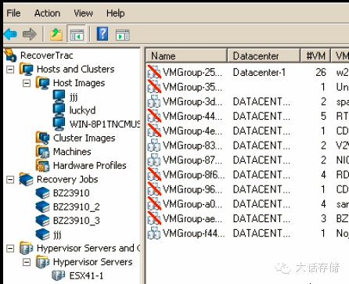
Task: Select the Machines tree label
Action: (x=72, y=152)
